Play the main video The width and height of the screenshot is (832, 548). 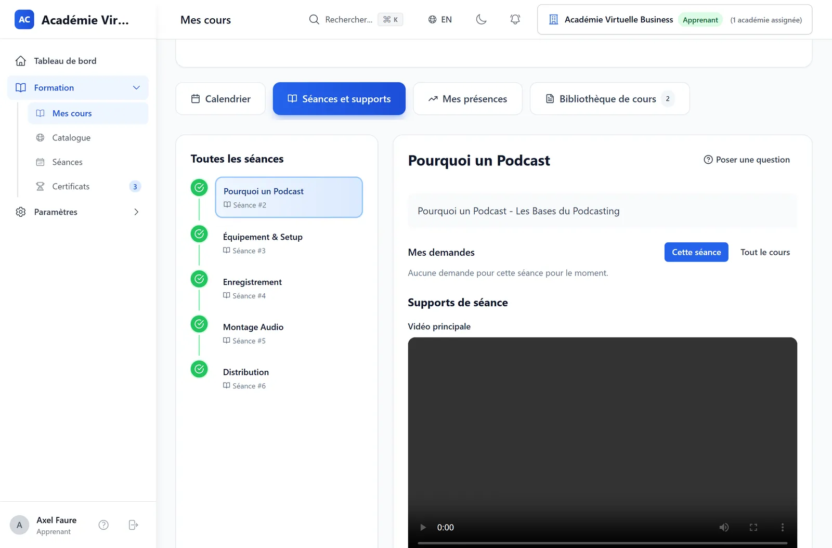(x=423, y=527)
